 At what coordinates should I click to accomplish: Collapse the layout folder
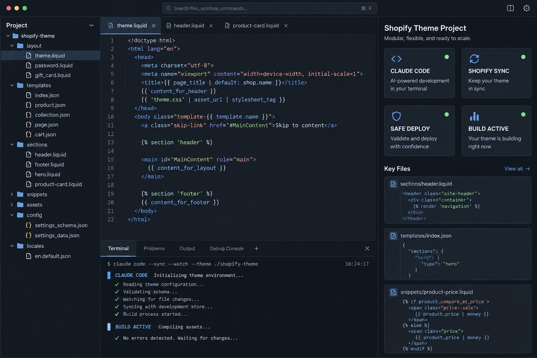click(x=12, y=46)
